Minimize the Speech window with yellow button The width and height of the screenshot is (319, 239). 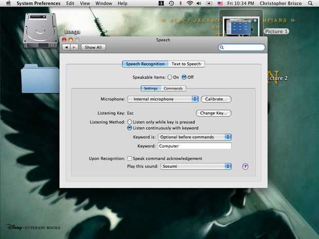71,40
